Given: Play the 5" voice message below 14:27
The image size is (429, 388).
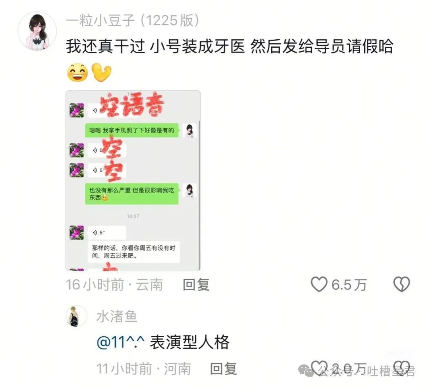Looking at the screenshot, I should click(x=107, y=233).
